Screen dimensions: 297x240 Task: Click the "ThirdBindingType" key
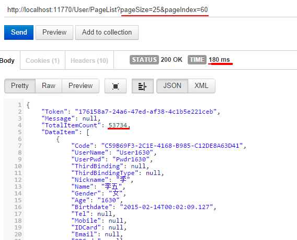(x=105, y=173)
